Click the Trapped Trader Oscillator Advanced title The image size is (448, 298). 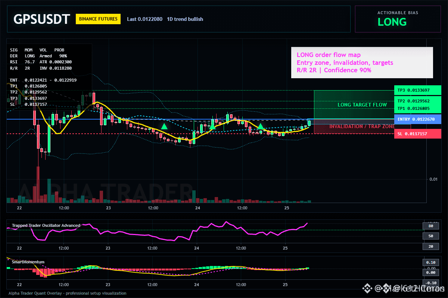(x=46, y=225)
